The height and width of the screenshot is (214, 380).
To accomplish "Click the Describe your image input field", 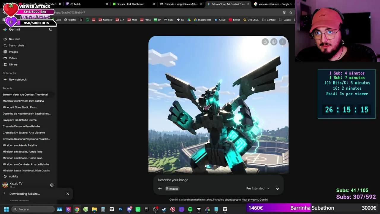I will 218,180.
